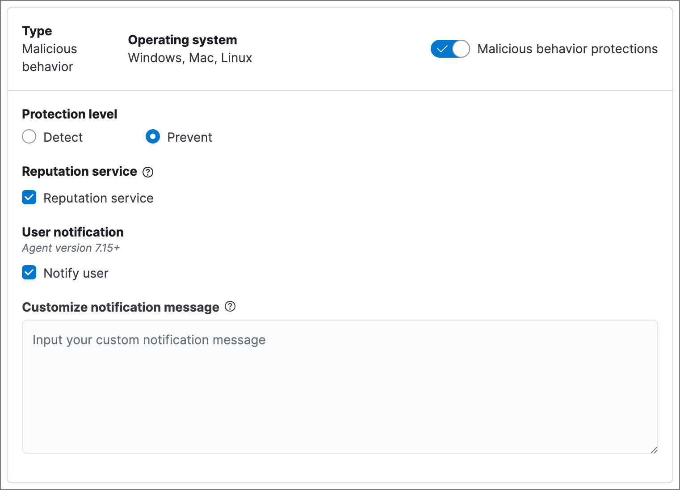Click the "Notify user" label text

pyautogui.click(x=76, y=273)
